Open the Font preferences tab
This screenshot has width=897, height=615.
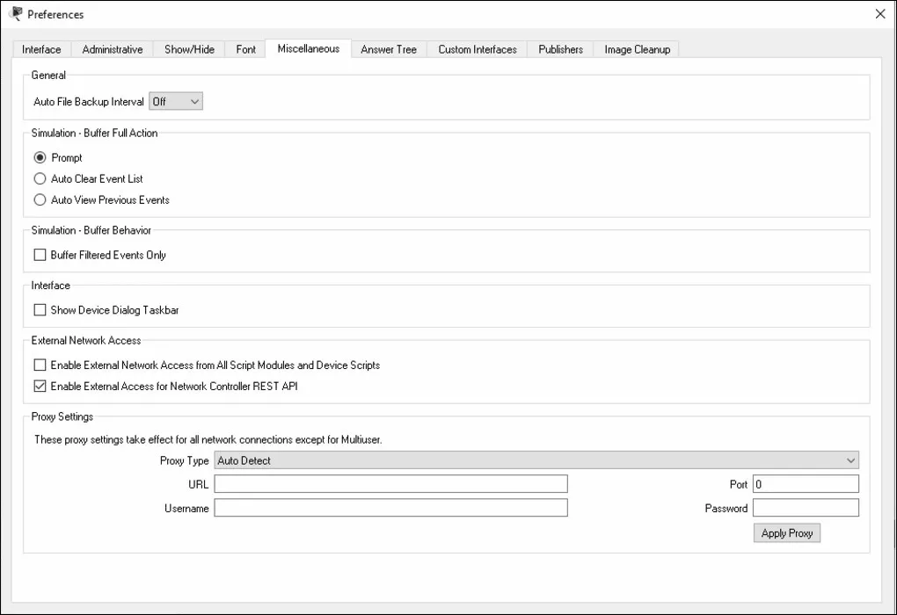246,49
